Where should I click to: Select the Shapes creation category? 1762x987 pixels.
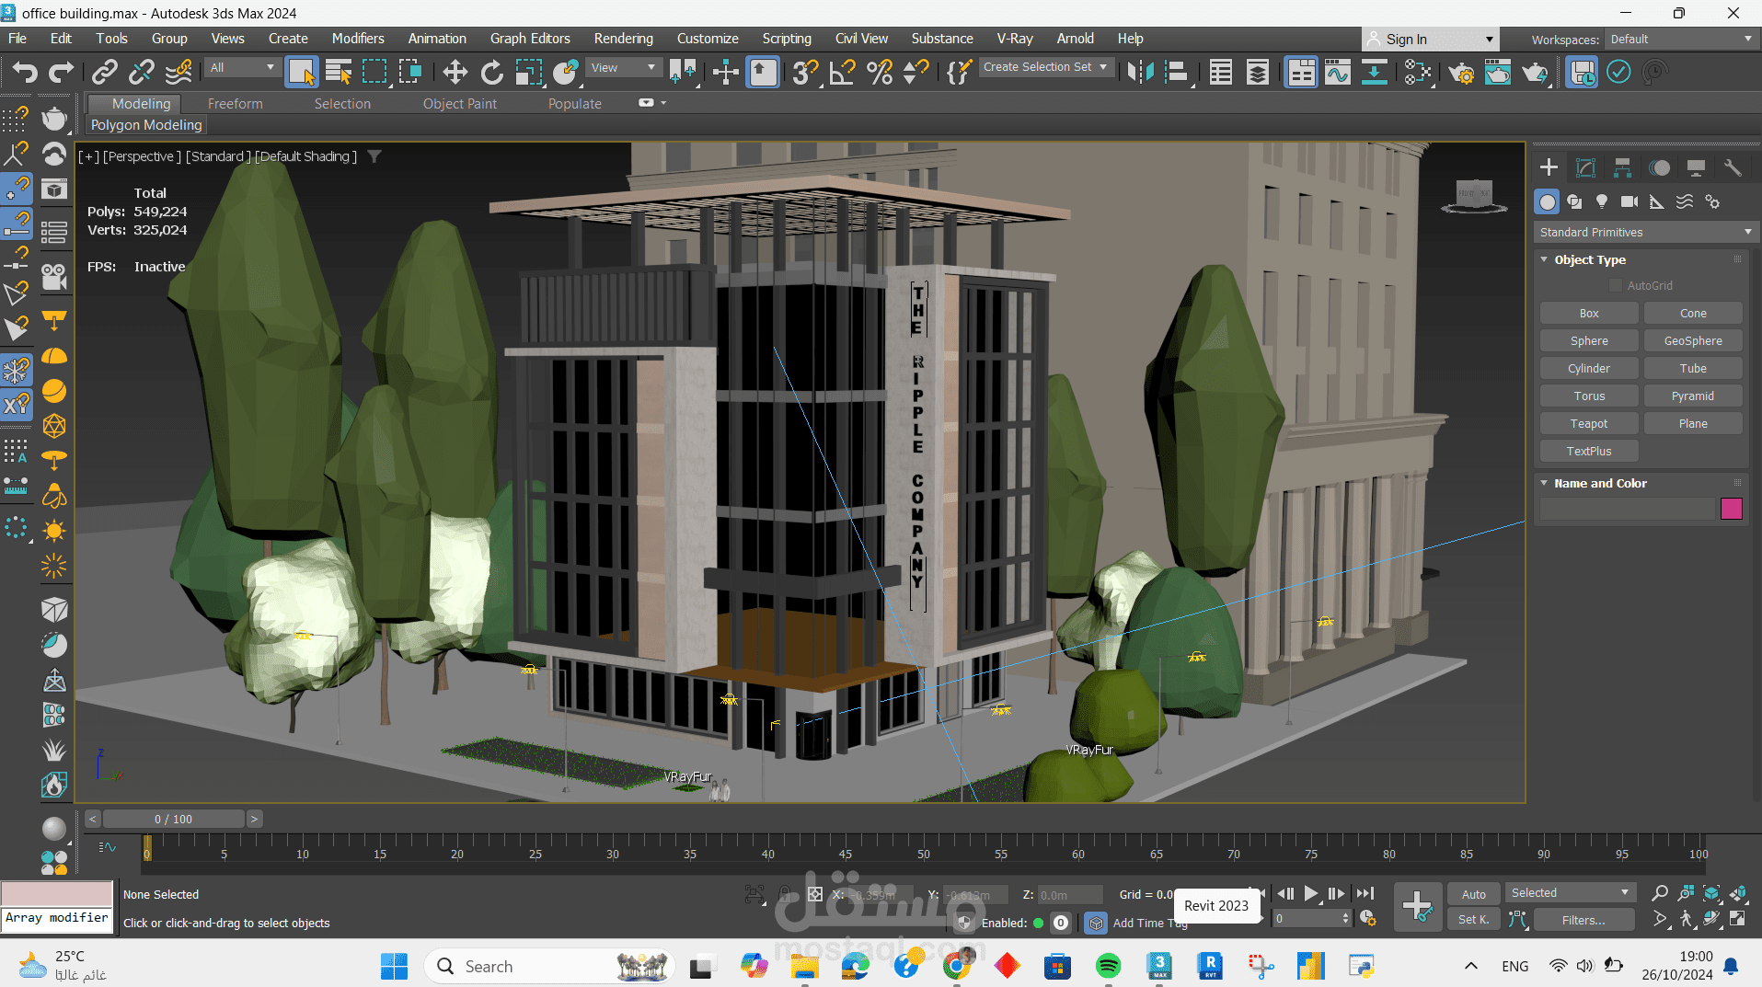1574,201
